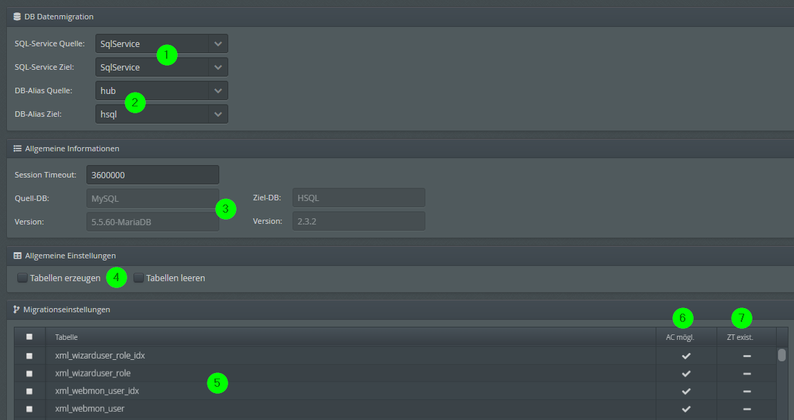Enable the Tabellen erzeugen checkbox
This screenshot has height=420, width=794.
pyautogui.click(x=22, y=277)
